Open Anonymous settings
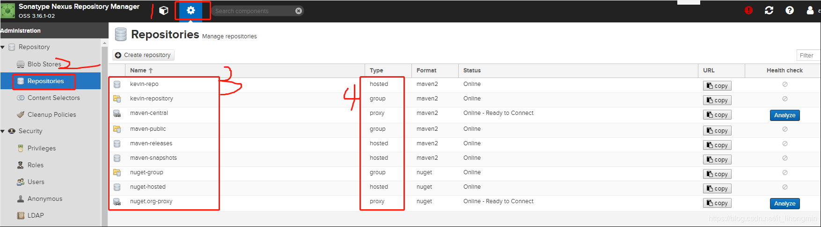821x227 pixels. 44,199
